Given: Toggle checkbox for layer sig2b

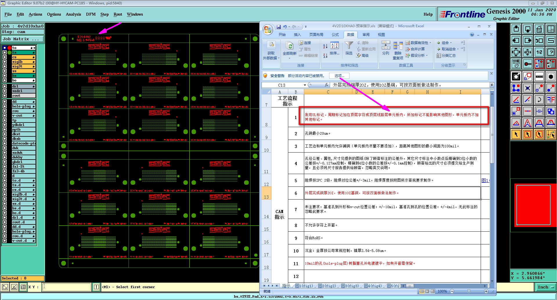Looking at the screenshot, I should click(x=5, y=62).
